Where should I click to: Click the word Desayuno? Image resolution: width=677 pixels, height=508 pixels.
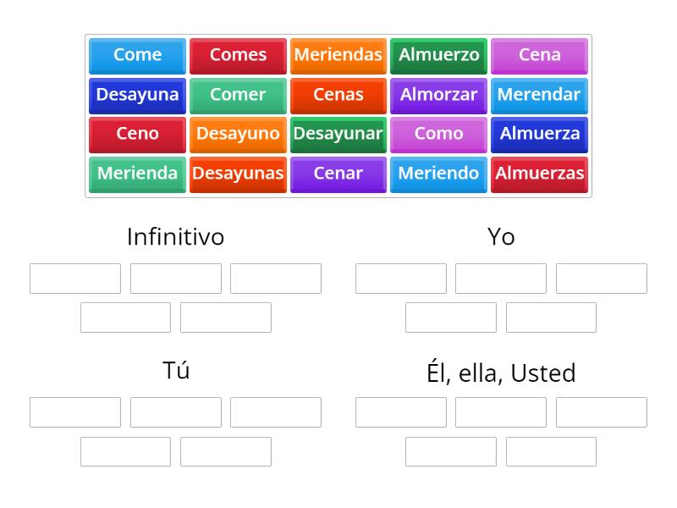(x=238, y=134)
